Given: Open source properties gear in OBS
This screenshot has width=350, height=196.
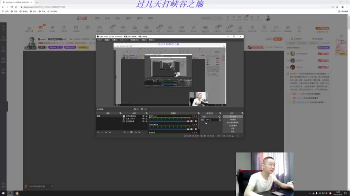Looking at the screenshot, I should (132, 132).
